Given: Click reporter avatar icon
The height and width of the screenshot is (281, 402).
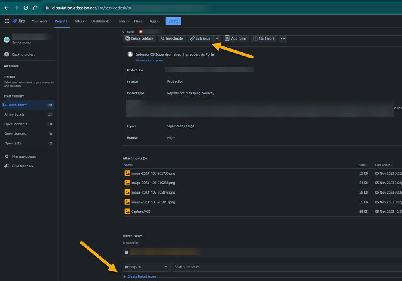Looking at the screenshot, I should [130, 54].
